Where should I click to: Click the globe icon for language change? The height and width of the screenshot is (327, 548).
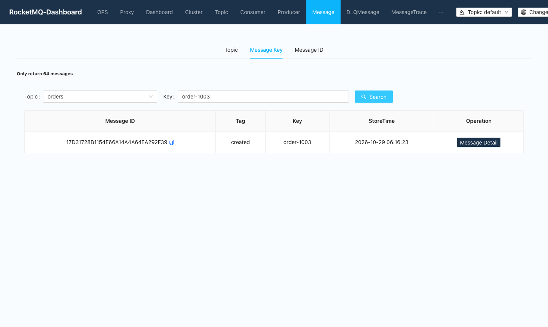pyautogui.click(x=524, y=12)
